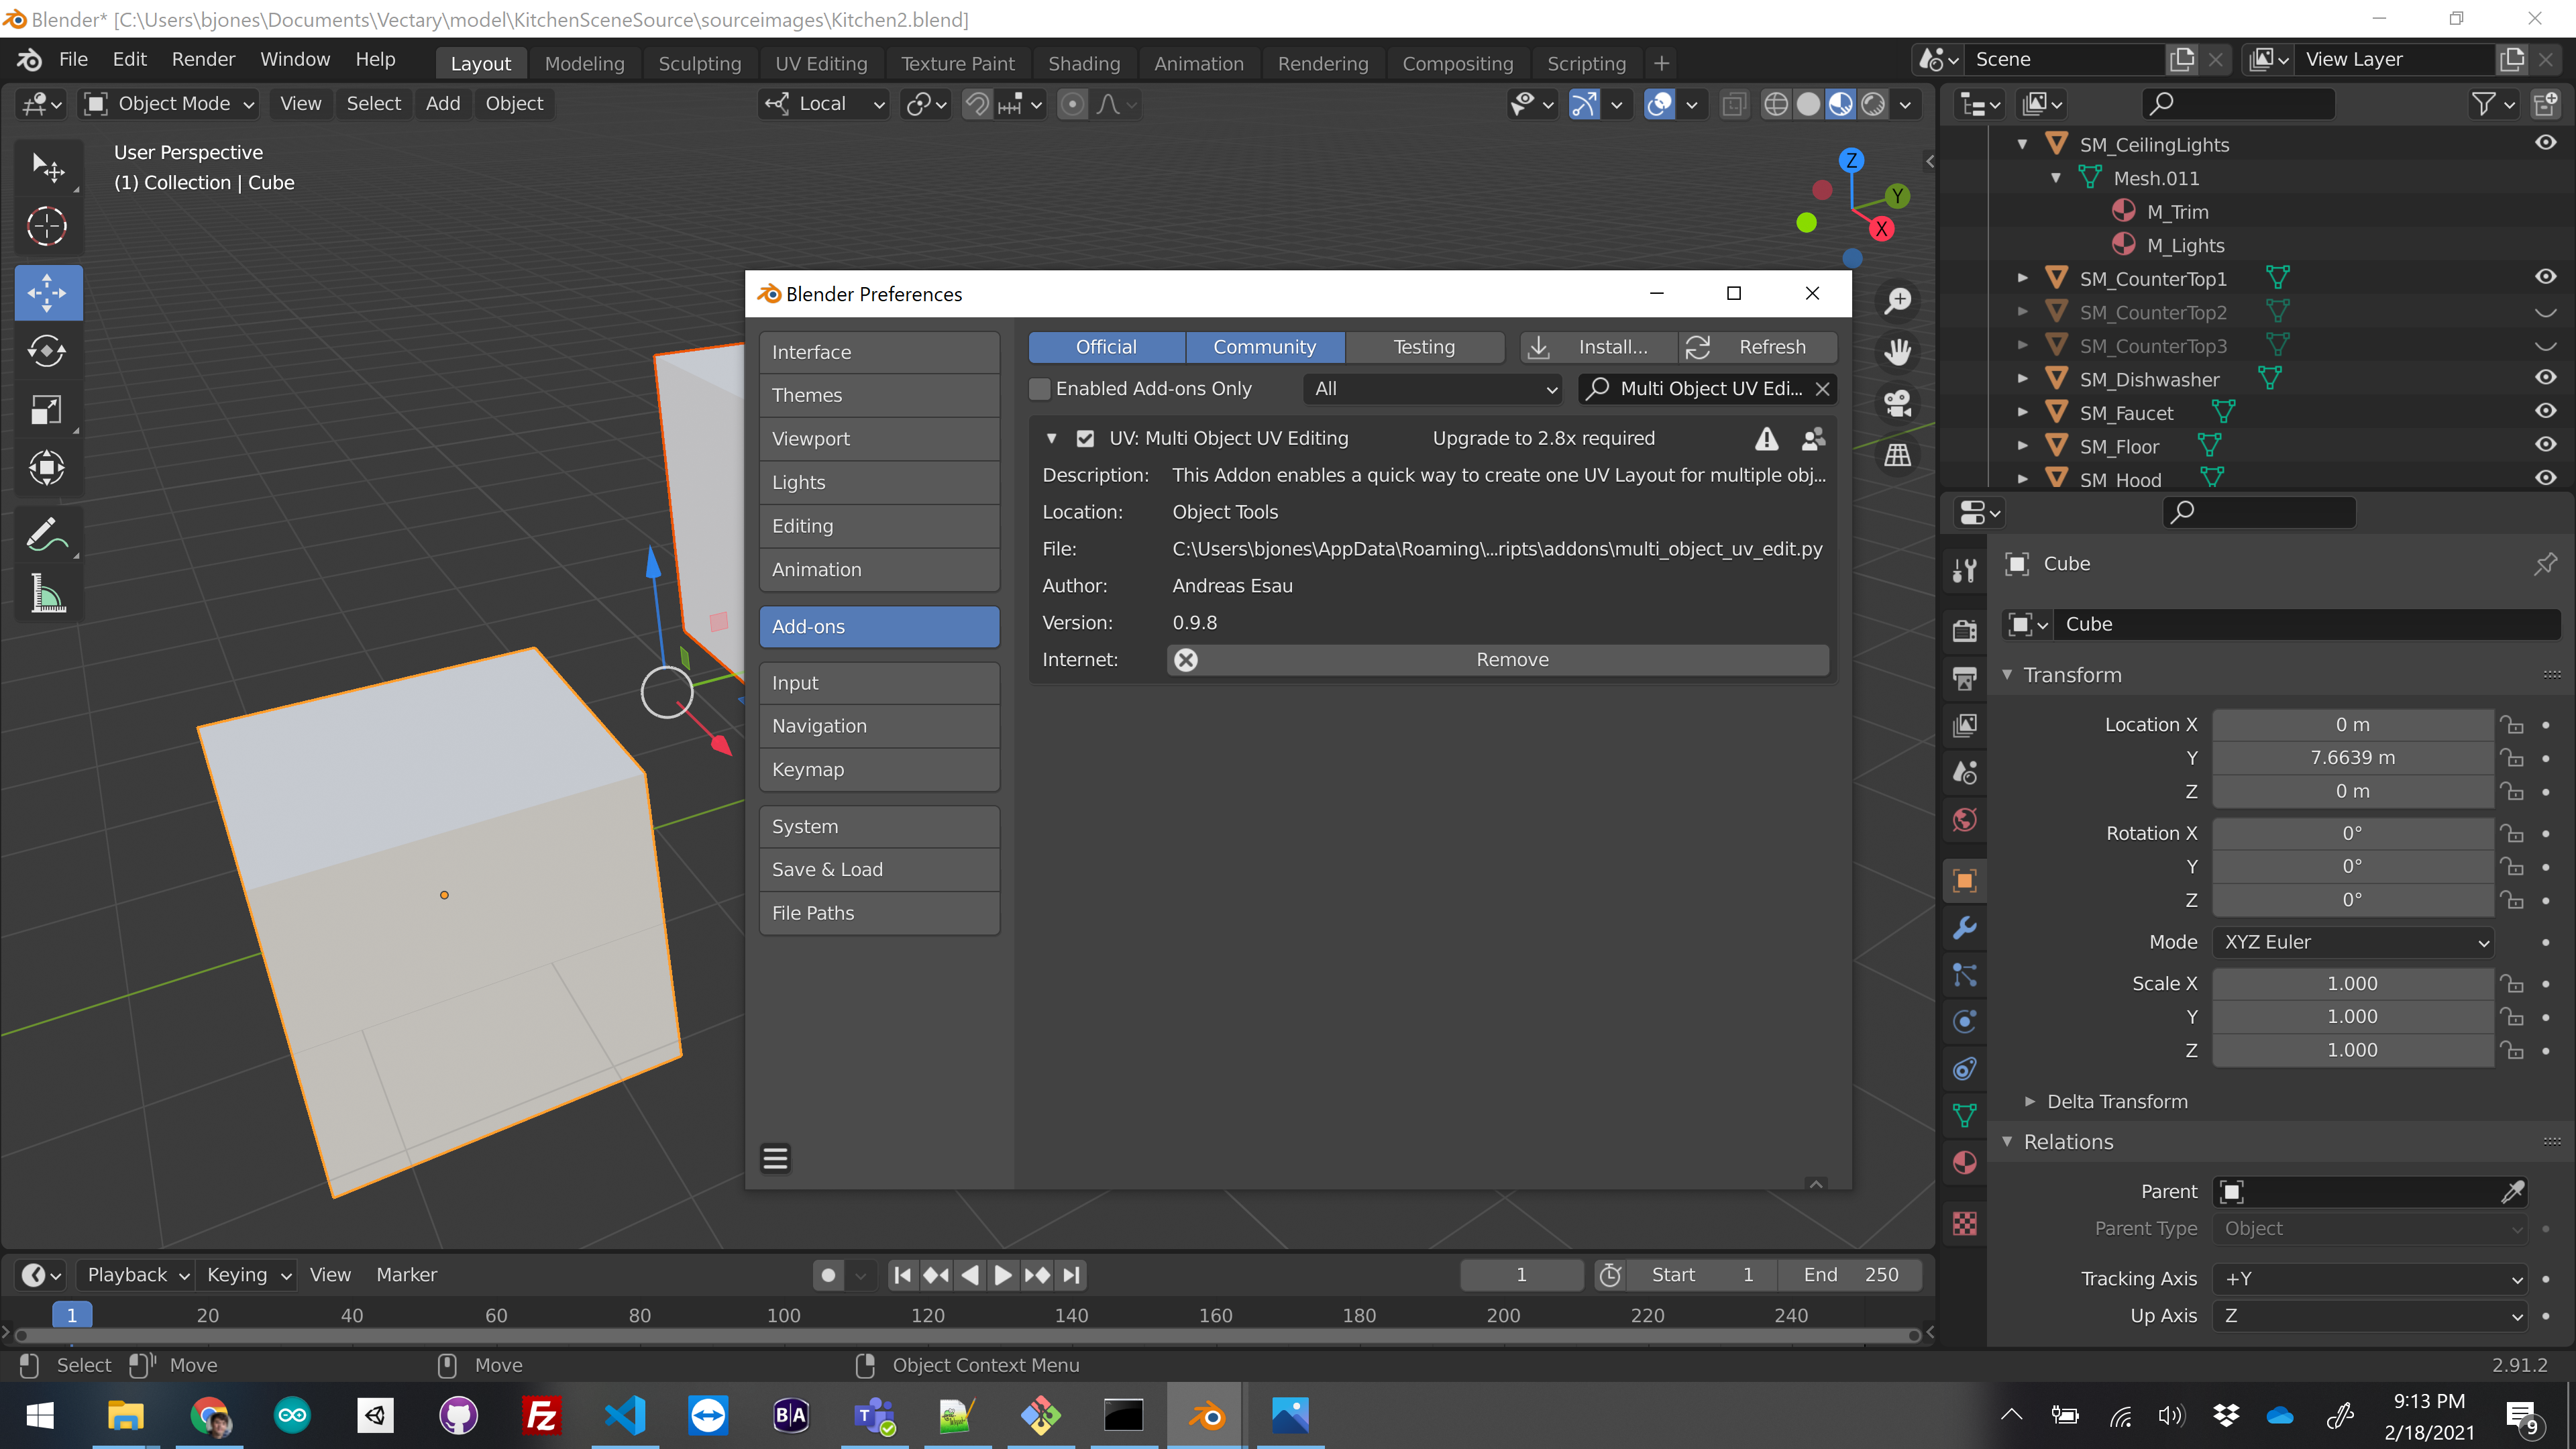Disable the UV Multi Object UV Editing add-on
This screenshot has width=2576, height=1449.
click(x=1085, y=438)
